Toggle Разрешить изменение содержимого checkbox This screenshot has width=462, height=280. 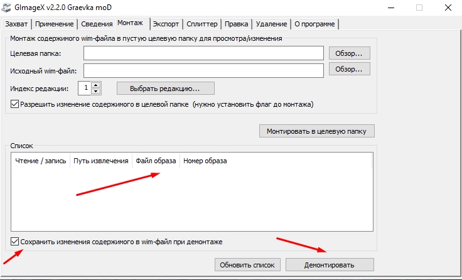pyautogui.click(x=14, y=104)
